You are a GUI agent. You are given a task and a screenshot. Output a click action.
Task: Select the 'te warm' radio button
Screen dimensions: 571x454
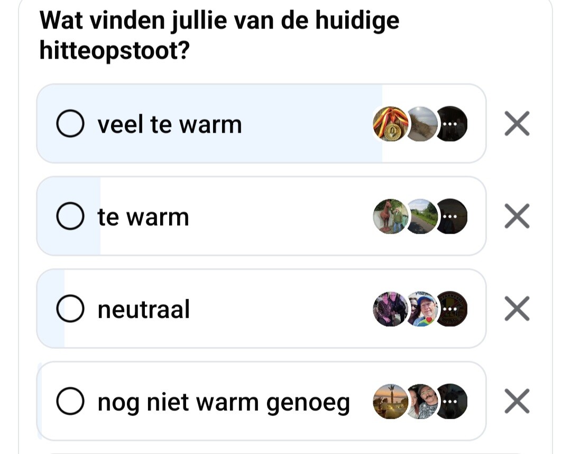coord(70,217)
